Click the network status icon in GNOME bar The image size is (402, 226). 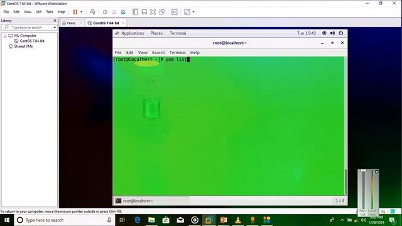324,33
